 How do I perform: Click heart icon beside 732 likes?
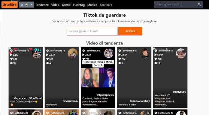[120, 59]
